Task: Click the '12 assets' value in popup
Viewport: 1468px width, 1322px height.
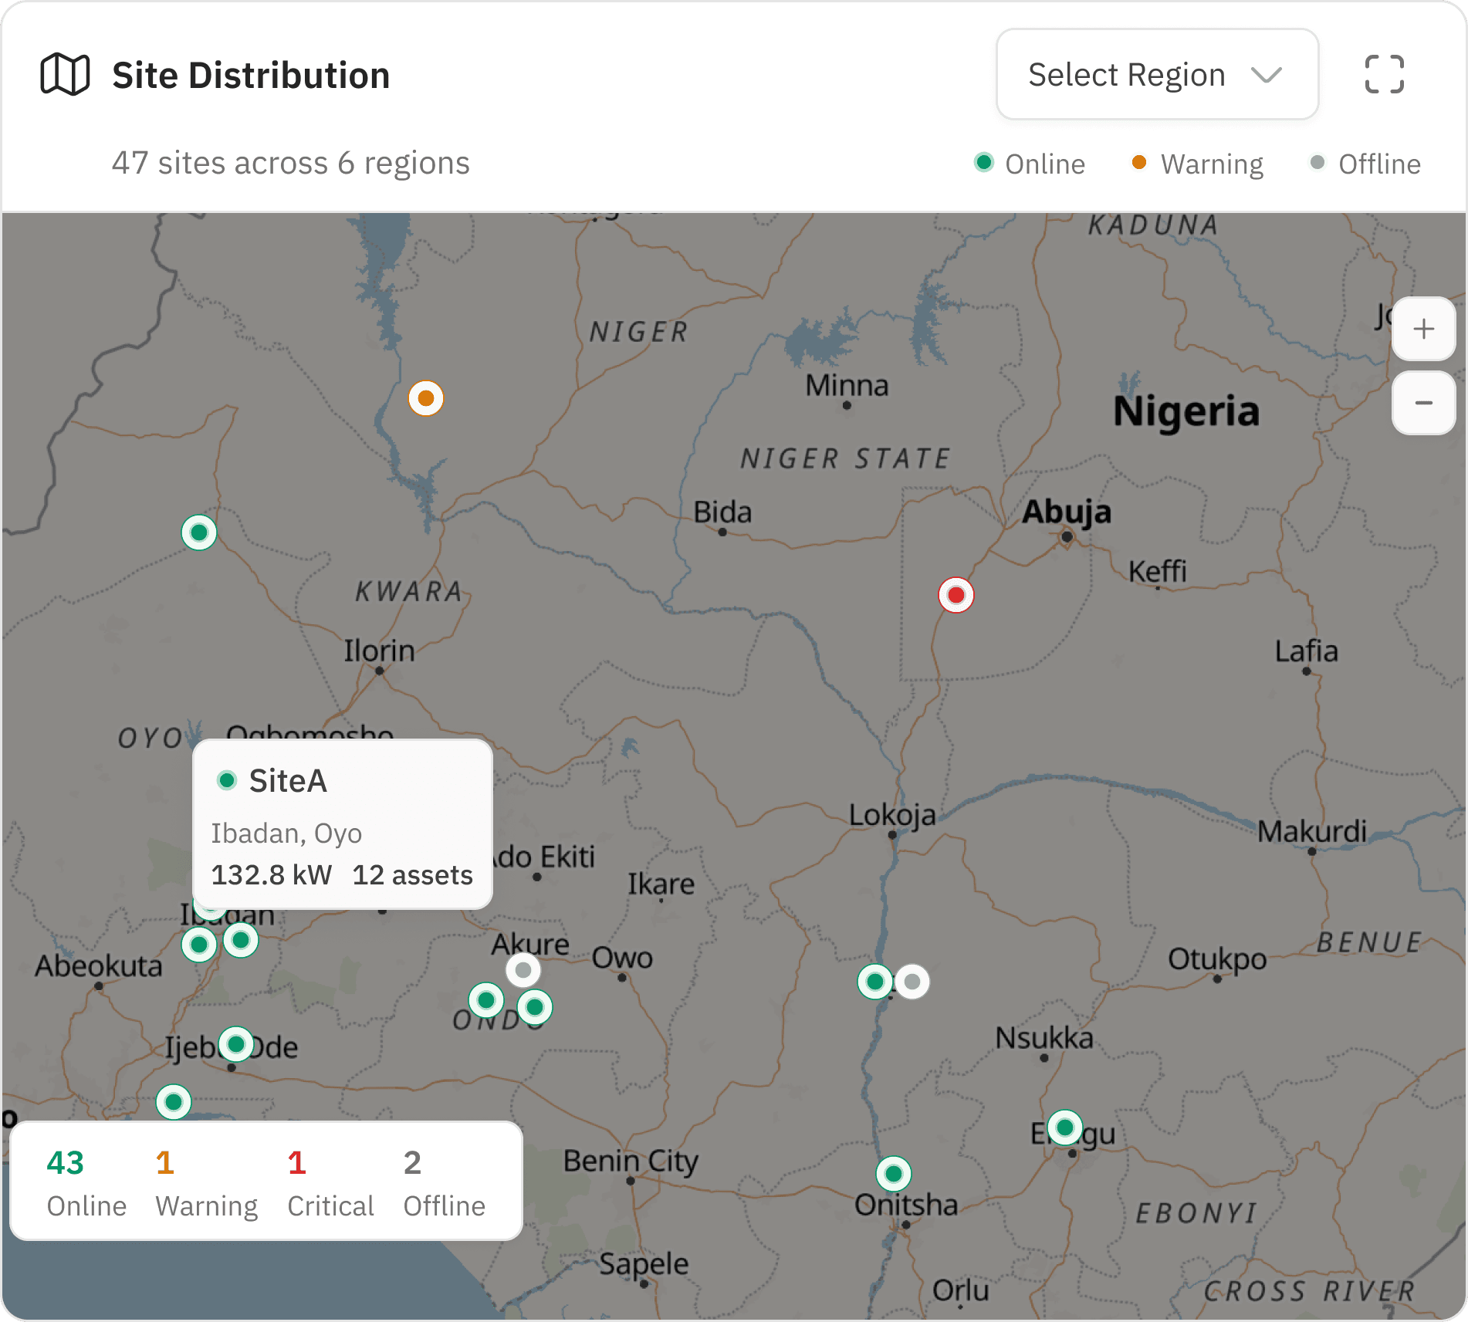Action: coord(413,875)
